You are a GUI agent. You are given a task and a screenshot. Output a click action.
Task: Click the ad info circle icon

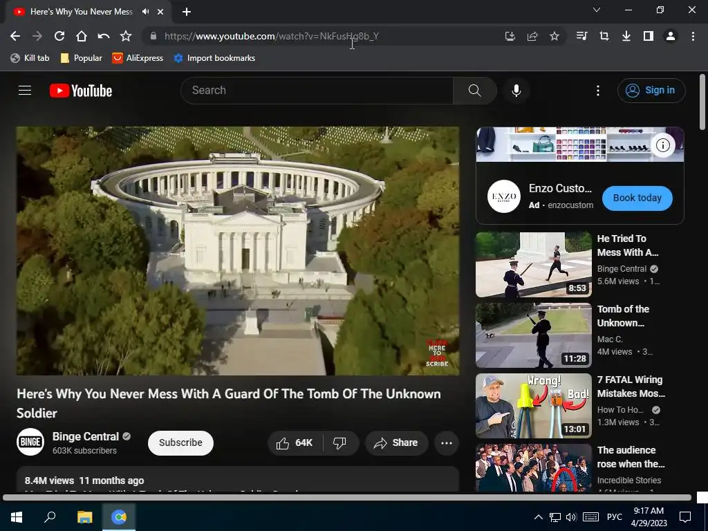663,145
